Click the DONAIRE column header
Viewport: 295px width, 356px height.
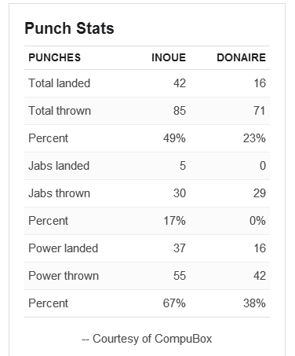(241, 57)
